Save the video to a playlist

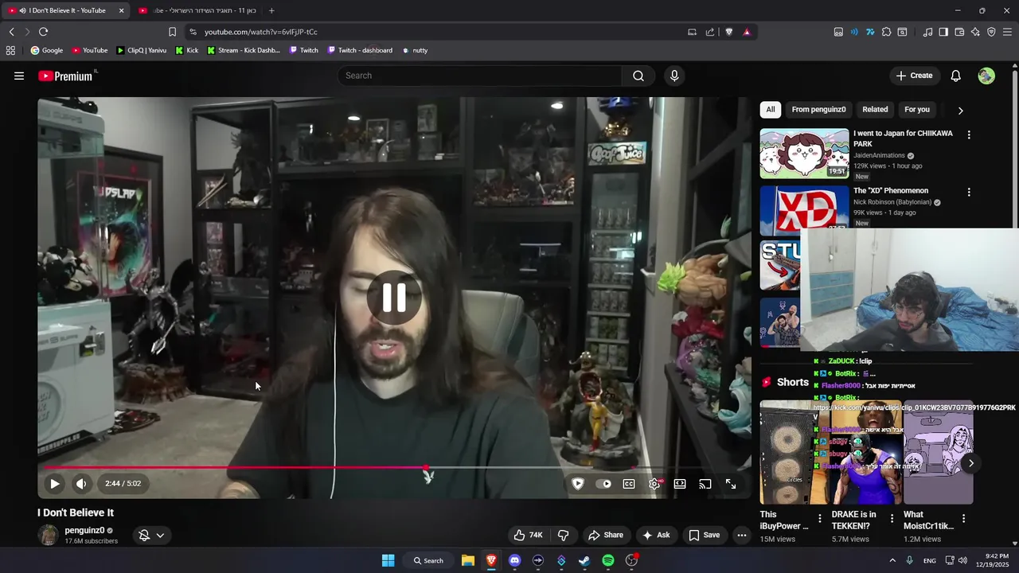click(x=704, y=535)
